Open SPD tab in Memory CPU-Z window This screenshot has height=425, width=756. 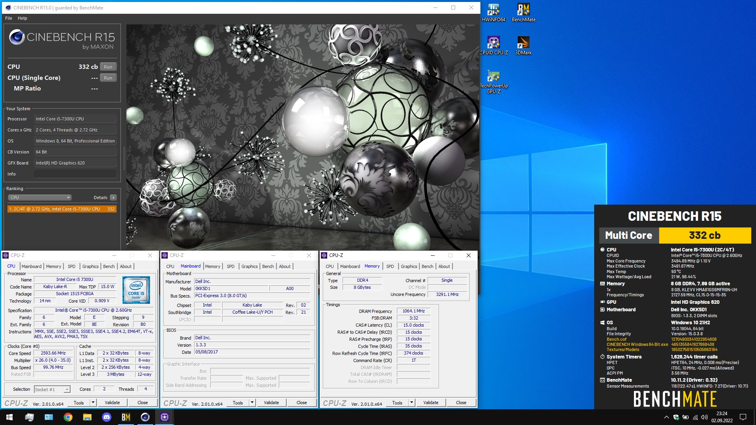coord(390,266)
